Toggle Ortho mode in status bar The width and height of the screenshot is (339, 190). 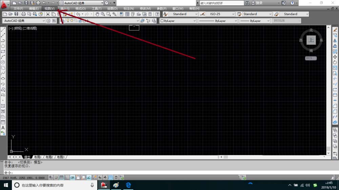point(67,177)
